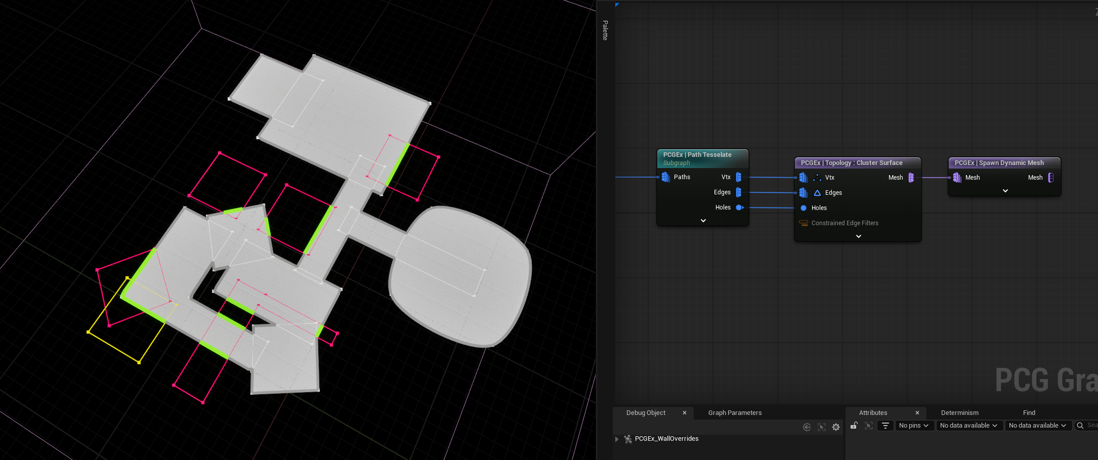Viewport: 1098px width, 460px height.
Task: Click the Mesh output pin on Spawn Dynamic Mesh
Action: point(1051,178)
